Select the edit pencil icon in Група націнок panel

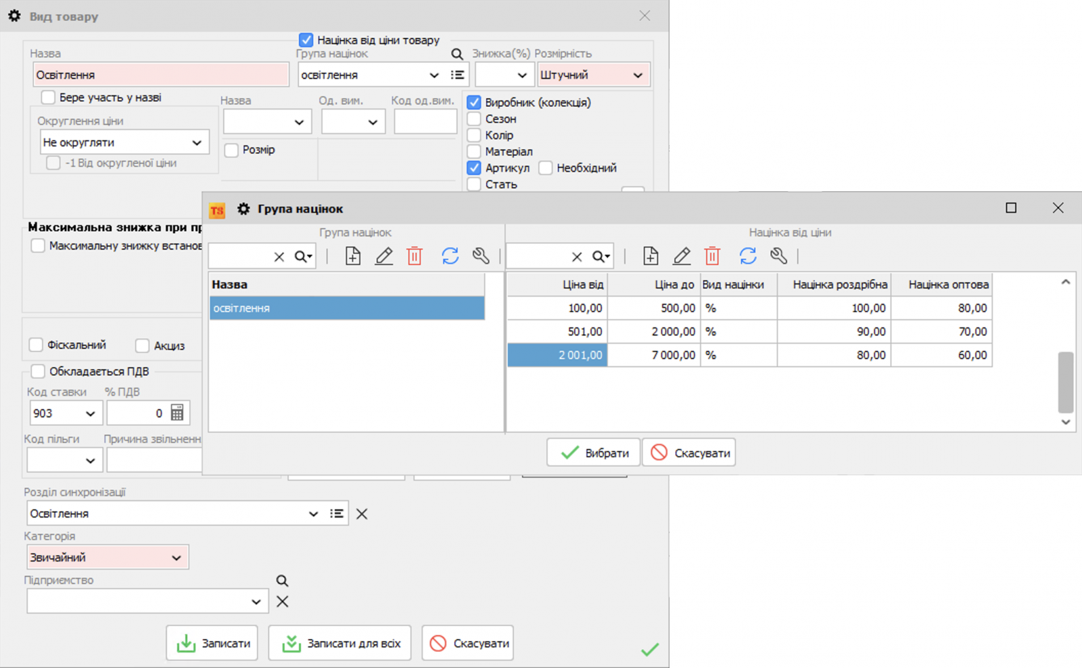click(384, 256)
